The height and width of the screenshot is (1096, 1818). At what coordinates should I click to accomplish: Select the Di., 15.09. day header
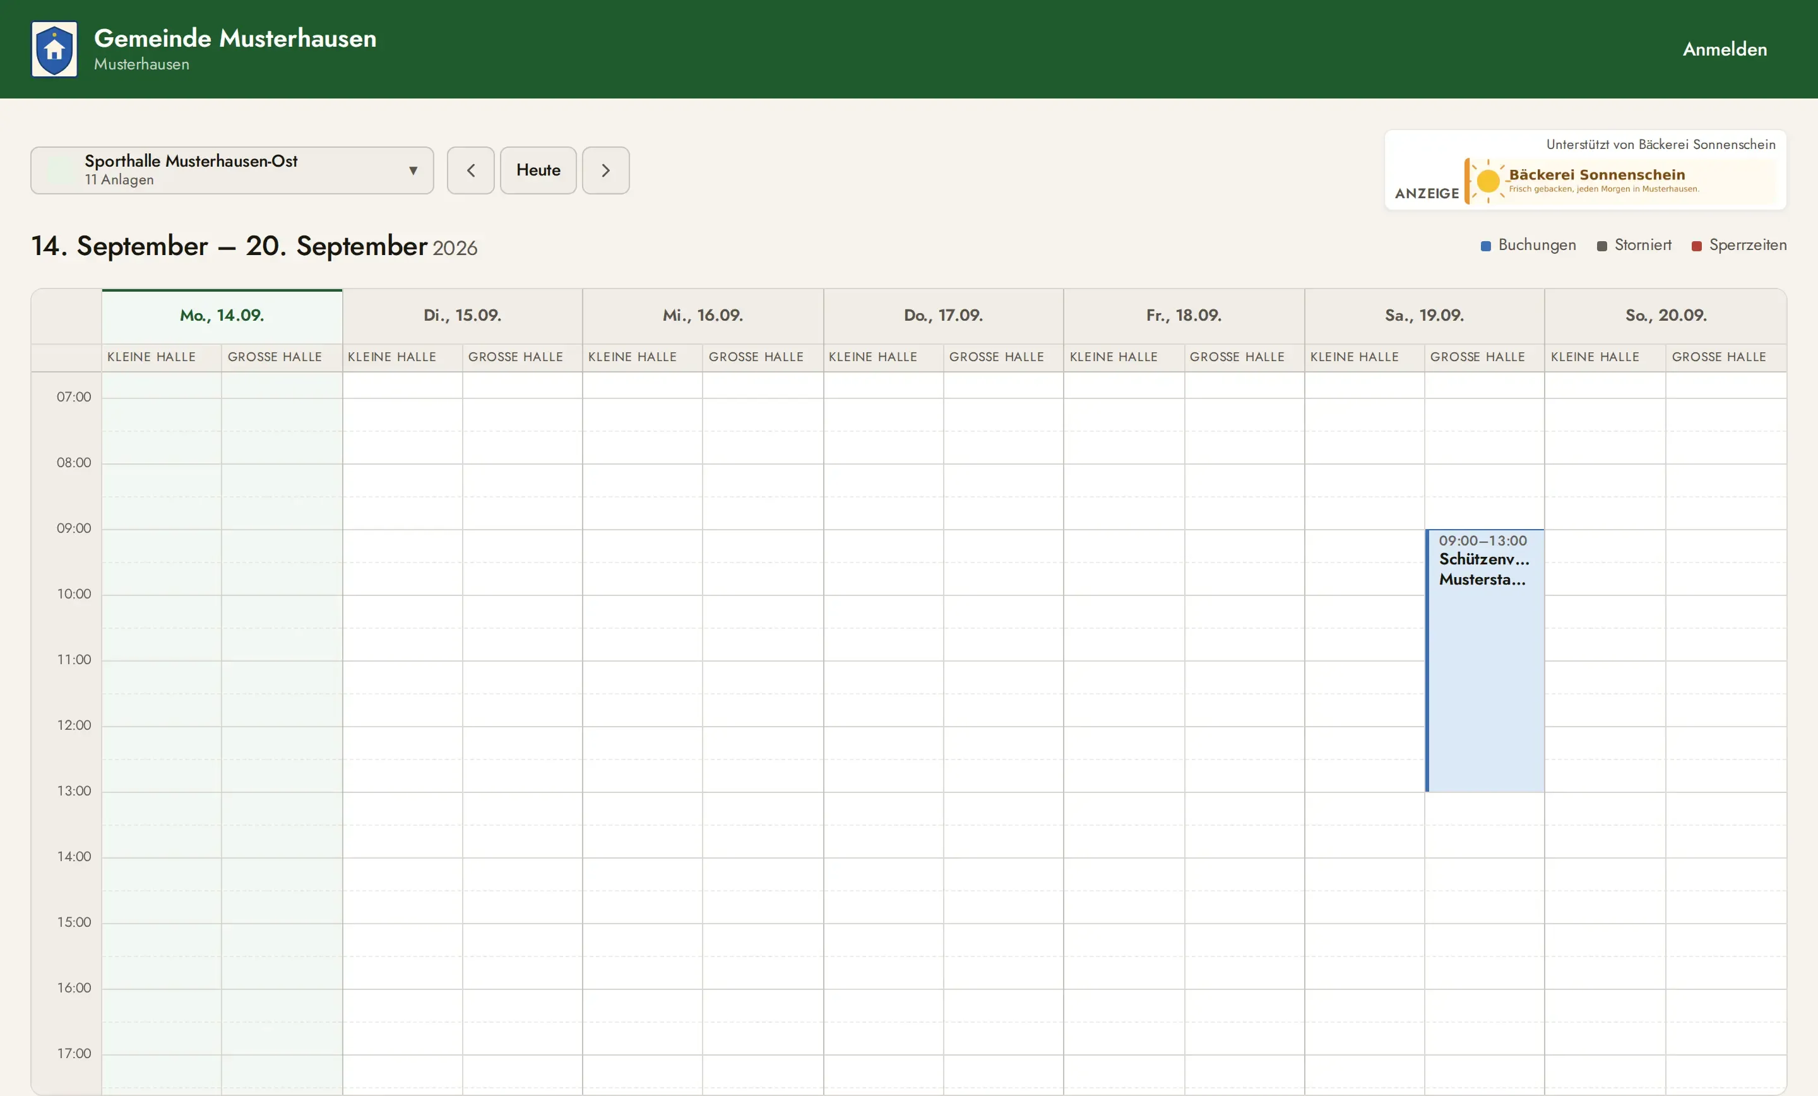click(x=463, y=316)
